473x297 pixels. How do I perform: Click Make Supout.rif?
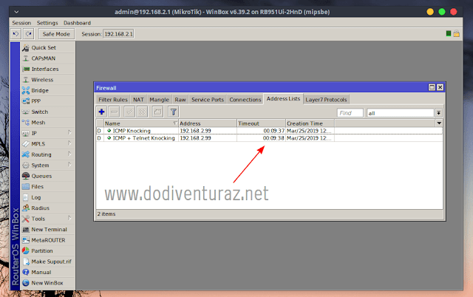(x=47, y=262)
